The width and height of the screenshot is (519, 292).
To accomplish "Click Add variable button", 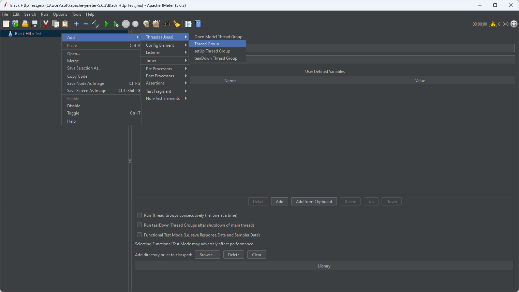I will tap(280, 201).
